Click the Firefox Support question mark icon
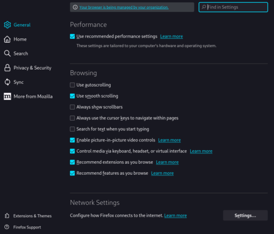Image resolution: width=274 pixels, height=234 pixels. click(x=7, y=227)
